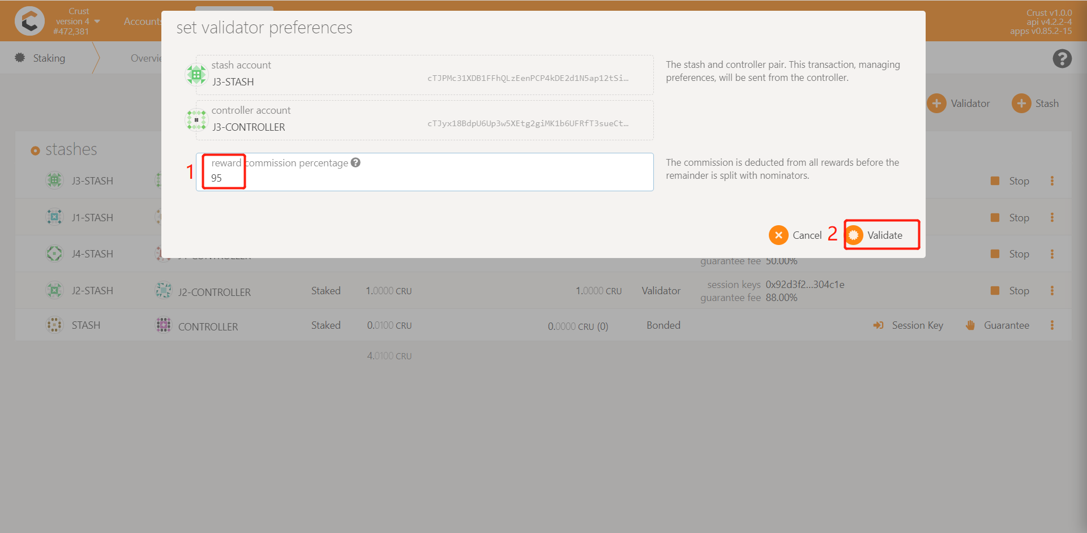Open more options for the STASH row

[1052, 325]
